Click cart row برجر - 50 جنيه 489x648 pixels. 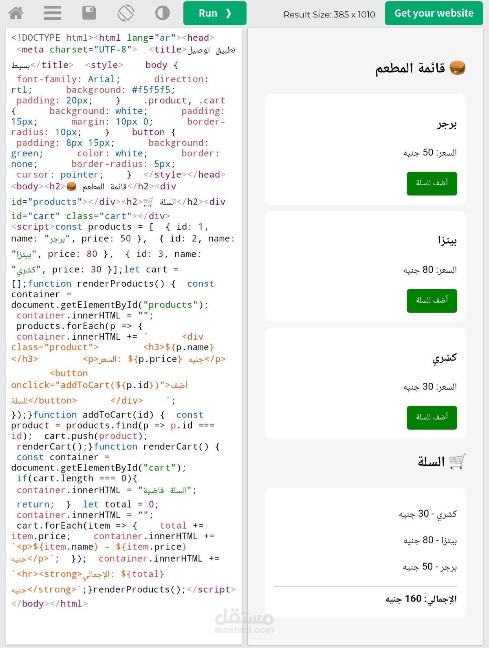(430, 567)
